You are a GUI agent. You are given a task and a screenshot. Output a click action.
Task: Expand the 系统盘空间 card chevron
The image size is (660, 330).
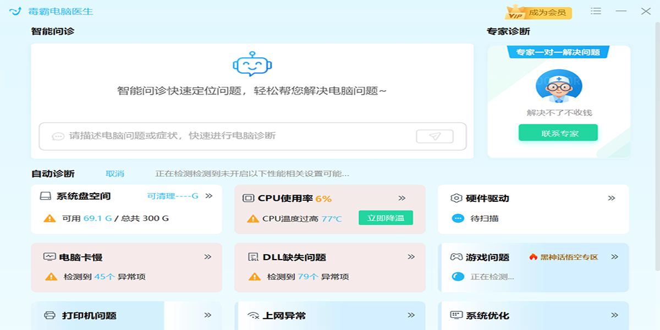point(208,196)
